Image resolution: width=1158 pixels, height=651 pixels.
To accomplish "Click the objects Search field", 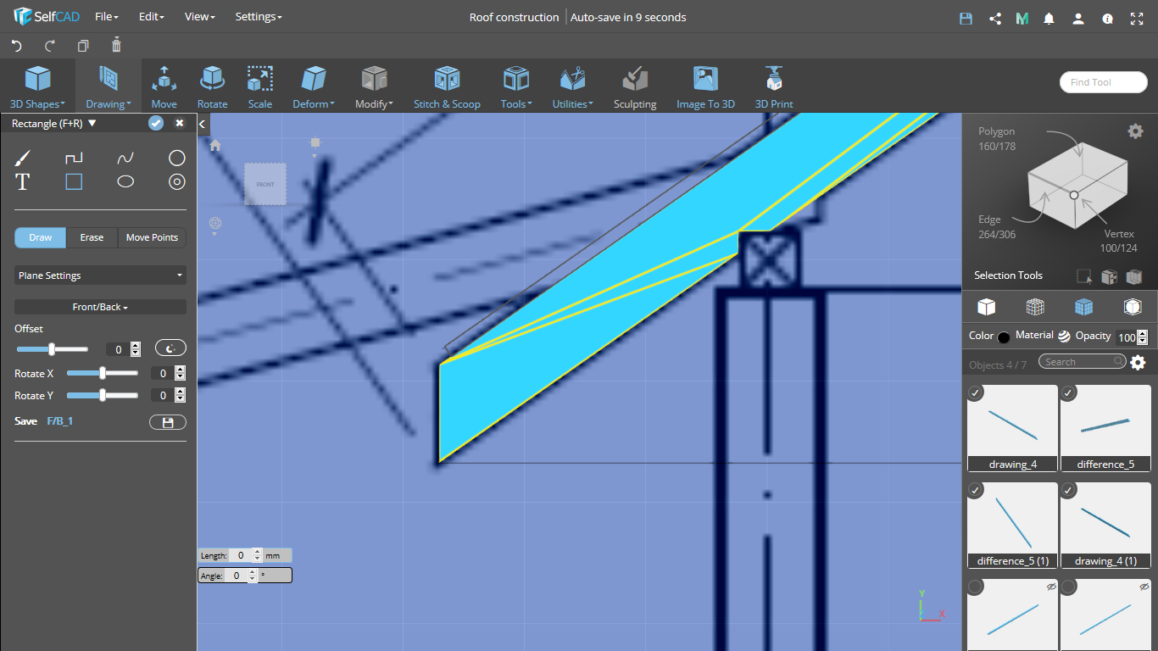I will click(1083, 362).
